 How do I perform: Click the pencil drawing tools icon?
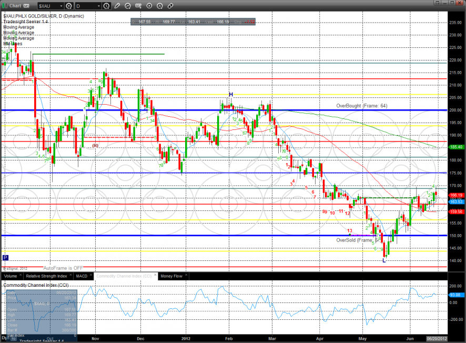[117, 6]
